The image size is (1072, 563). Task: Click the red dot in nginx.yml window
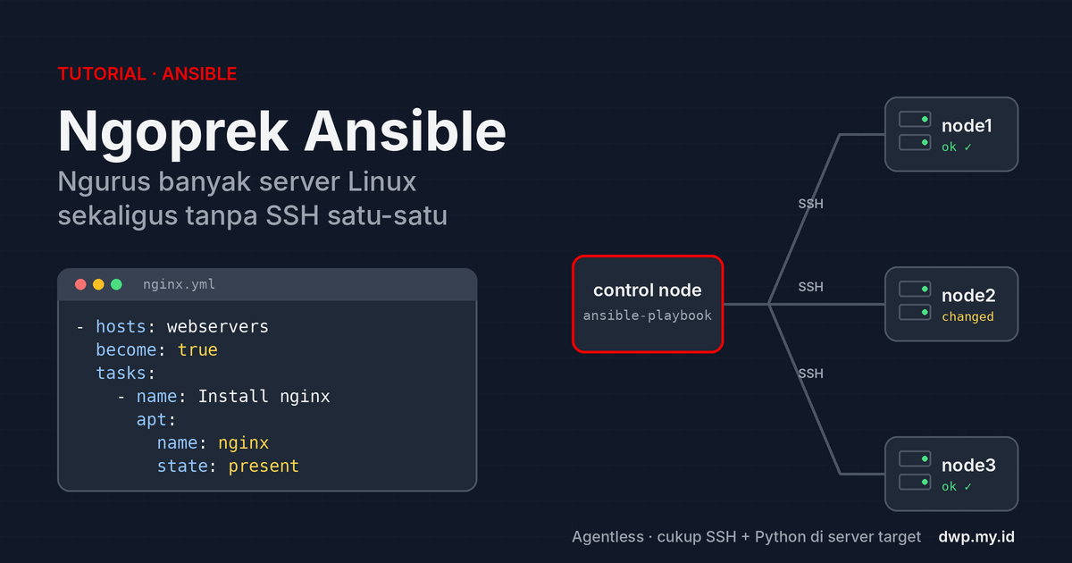tap(80, 284)
